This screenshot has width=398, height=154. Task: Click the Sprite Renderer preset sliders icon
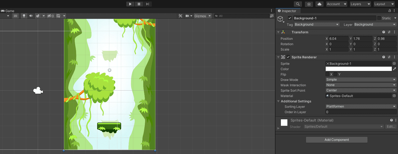[389, 57]
